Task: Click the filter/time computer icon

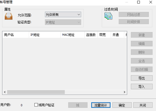Action: point(108,16)
